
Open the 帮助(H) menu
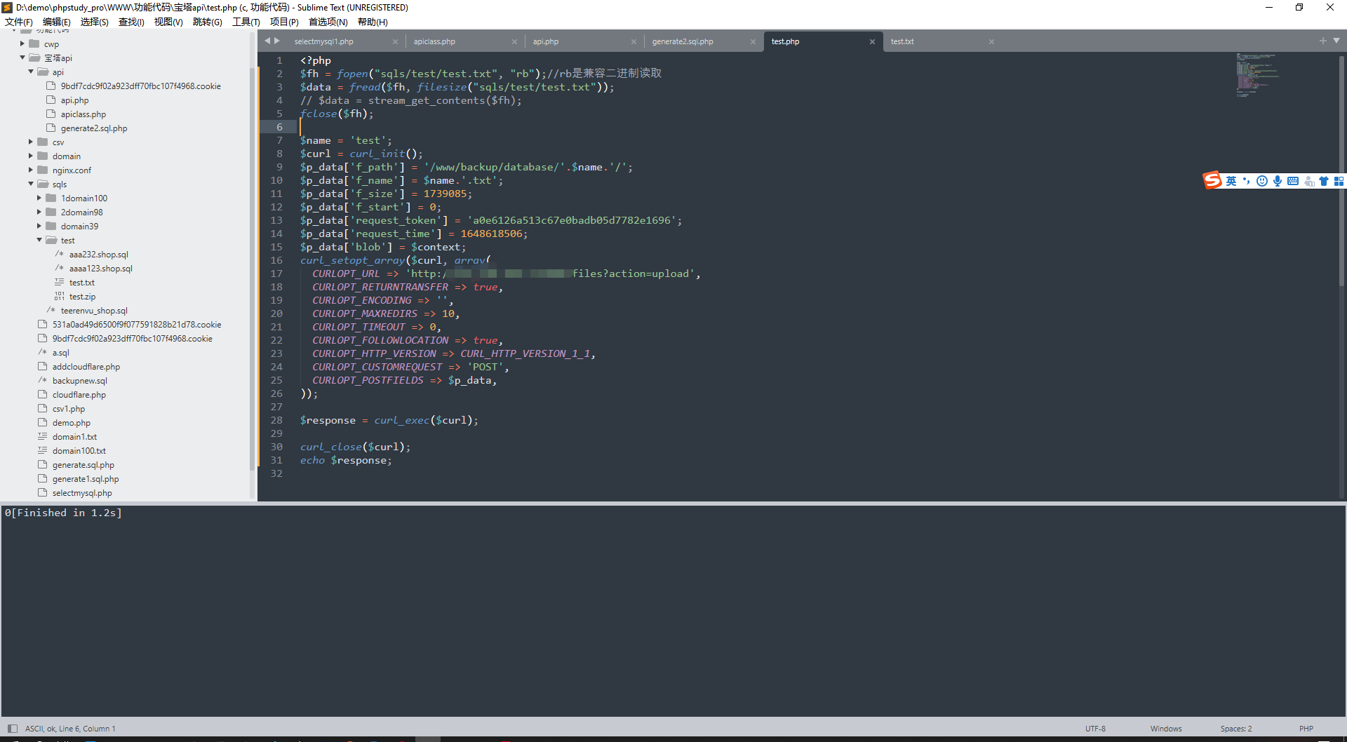pyautogui.click(x=373, y=22)
